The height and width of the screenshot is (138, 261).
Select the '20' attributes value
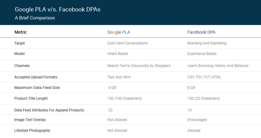coord(110,110)
